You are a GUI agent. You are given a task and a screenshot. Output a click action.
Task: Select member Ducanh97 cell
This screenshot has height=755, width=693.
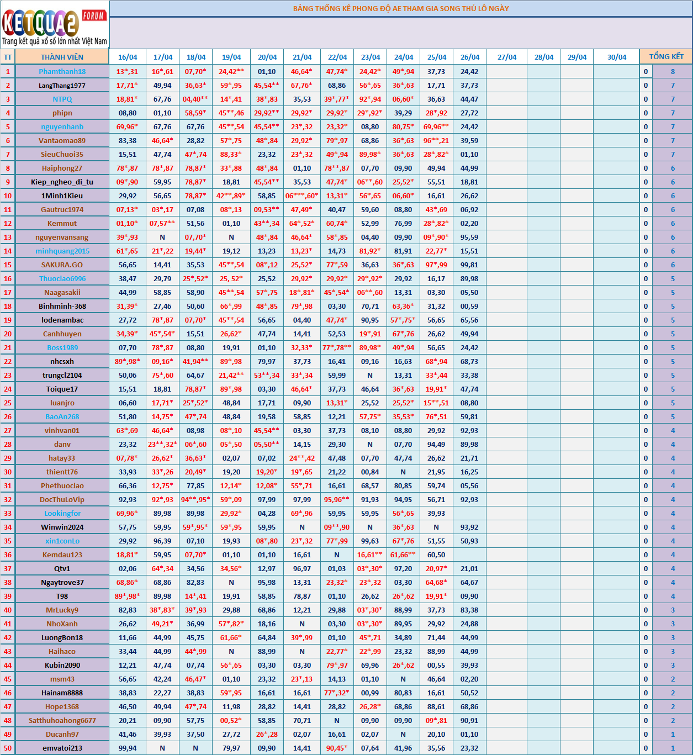(x=62, y=734)
